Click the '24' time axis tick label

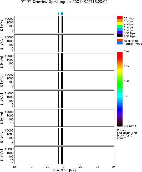pos(114,167)
